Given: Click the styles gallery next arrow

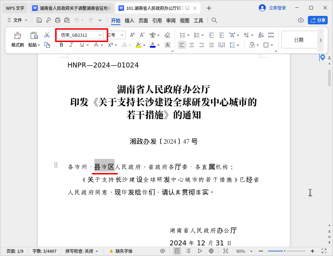Looking at the screenshot, I should click(x=321, y=40).
